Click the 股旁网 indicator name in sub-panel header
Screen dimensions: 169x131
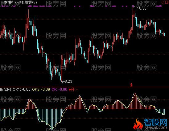pos(6,90)
